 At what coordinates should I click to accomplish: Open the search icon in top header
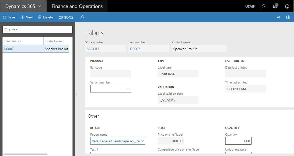click(x=263, y=6)
